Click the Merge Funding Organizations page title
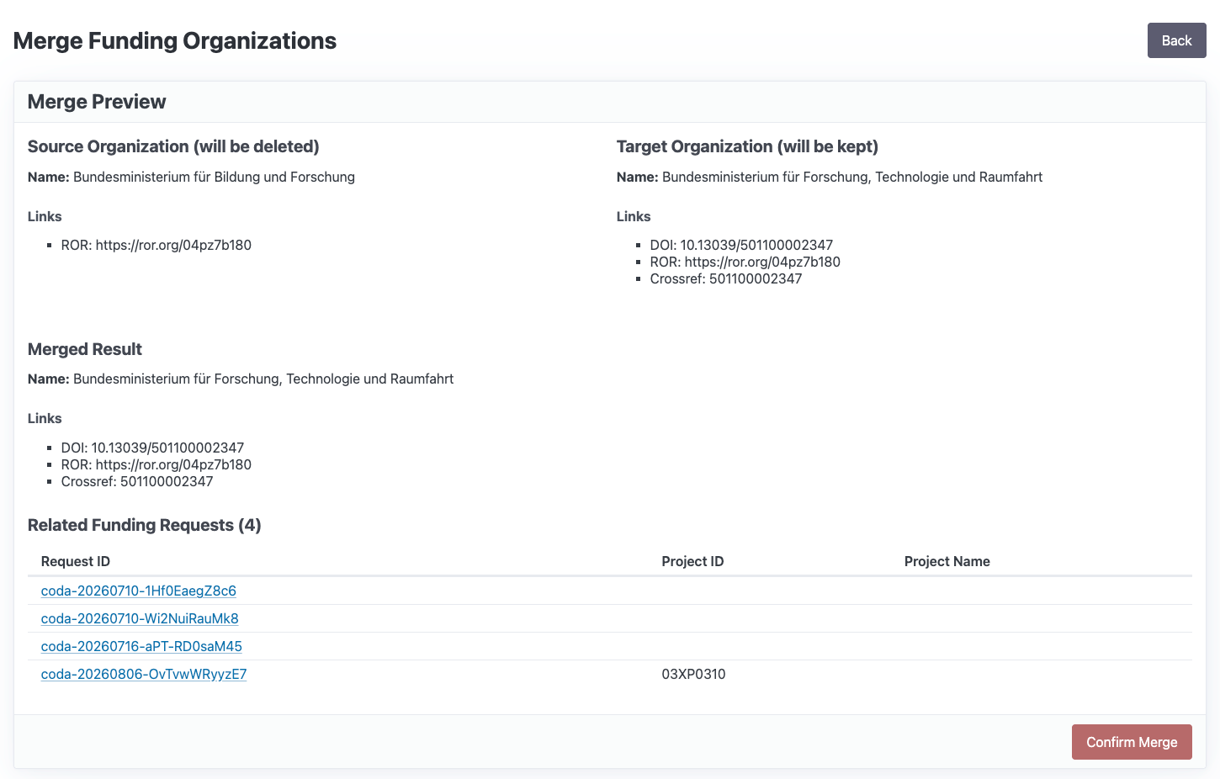 (x=175, y=40)
